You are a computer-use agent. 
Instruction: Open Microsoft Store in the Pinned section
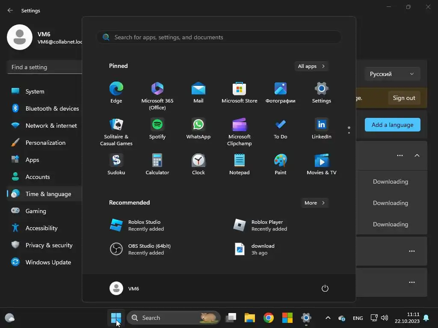pyautogui.click(x=240, y=93)
